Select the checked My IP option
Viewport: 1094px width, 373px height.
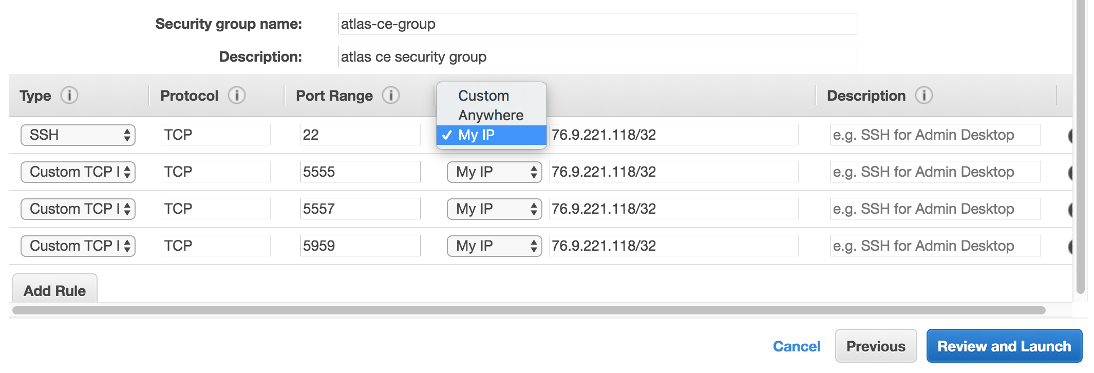(491, 135)
